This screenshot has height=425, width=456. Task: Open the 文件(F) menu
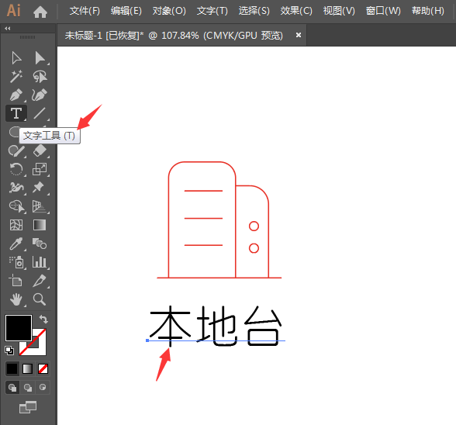pyautogui.click(x=85, y=11)
